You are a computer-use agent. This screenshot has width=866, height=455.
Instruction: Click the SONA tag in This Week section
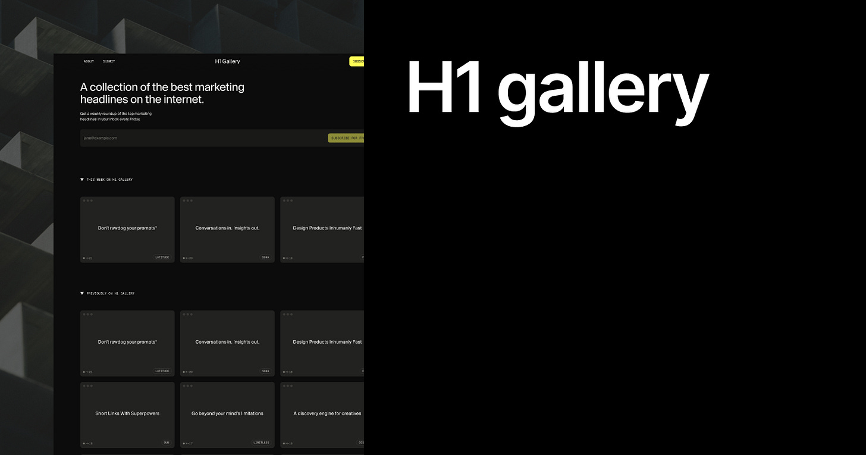(x=265, y=258)
